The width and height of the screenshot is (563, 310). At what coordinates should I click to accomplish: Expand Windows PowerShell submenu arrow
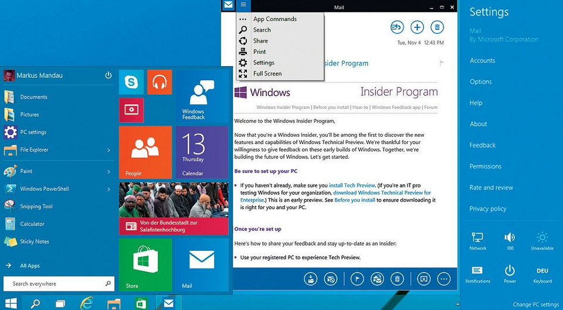(x=108, y=189)
